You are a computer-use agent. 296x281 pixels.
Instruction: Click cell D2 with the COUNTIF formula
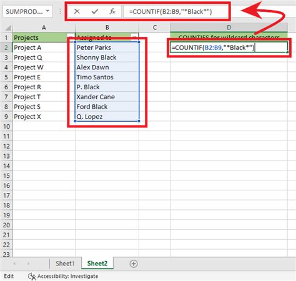click(x=229, y=47)
